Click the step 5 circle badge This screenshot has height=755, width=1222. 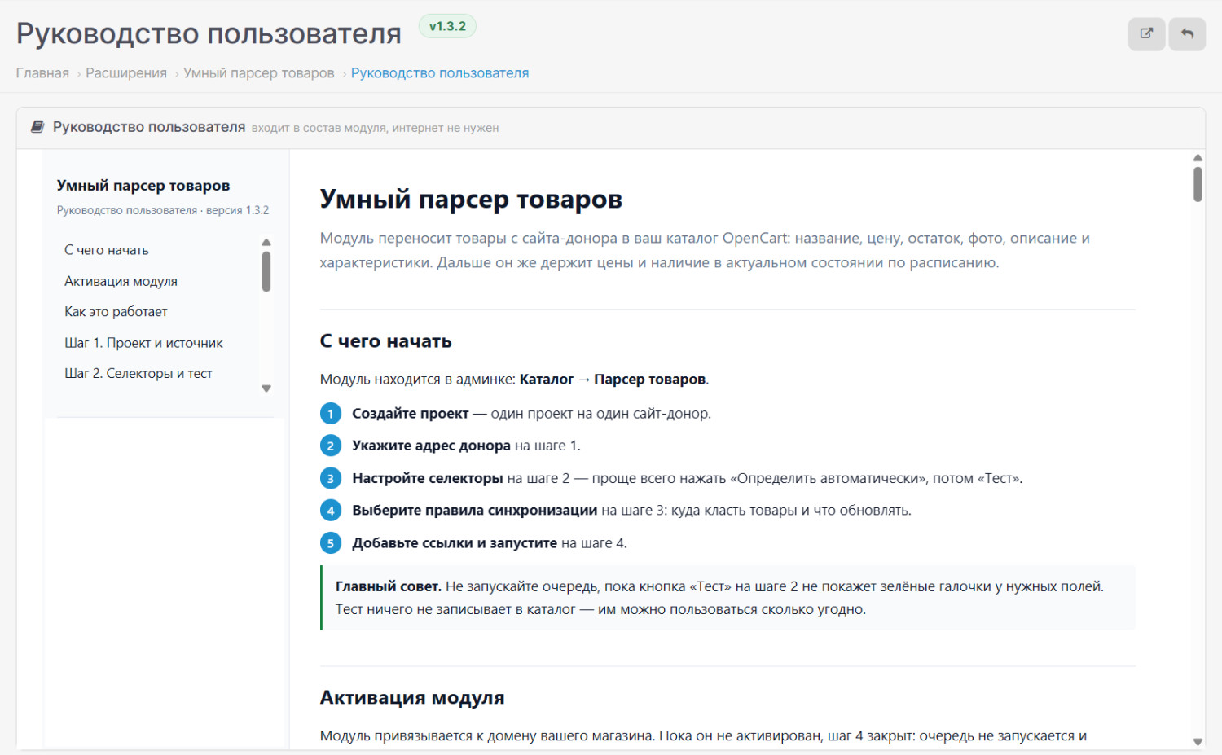point(331,543)
